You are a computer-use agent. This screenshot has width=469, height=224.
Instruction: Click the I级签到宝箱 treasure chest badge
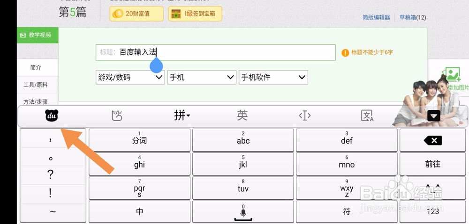[195, 14]
